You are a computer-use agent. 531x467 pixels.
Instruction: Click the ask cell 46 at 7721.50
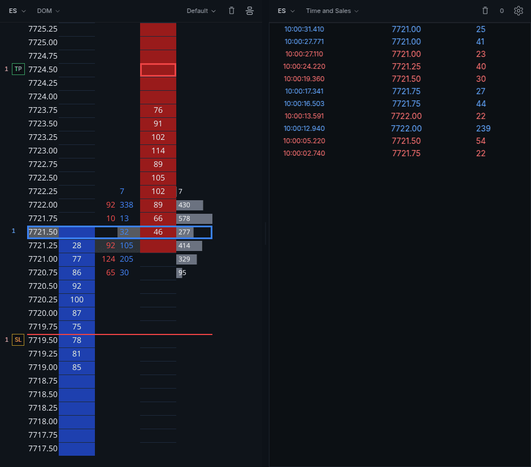click(158, 232)
